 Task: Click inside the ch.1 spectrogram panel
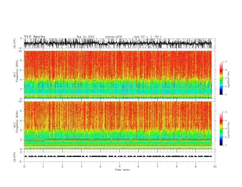(x=118, y=75)
